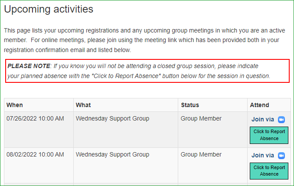The image size is (294, 186).
Task: Select the Attend column header
Action: 259,105
